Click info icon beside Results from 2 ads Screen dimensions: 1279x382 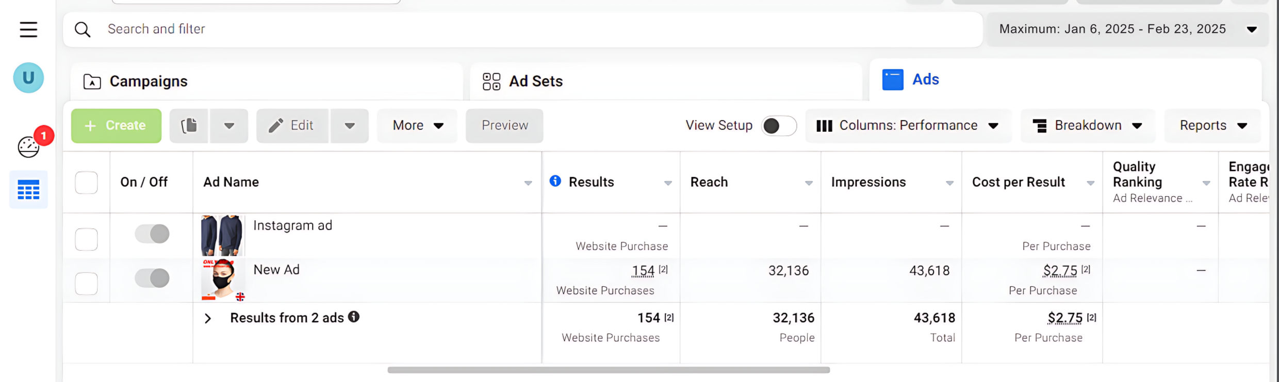(x=354, y=317)
